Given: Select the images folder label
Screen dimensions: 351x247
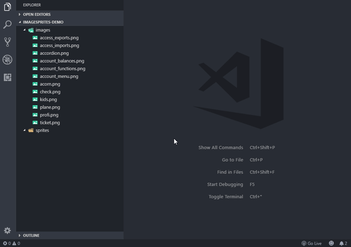Looking at the screenshot, I should 43,30.
